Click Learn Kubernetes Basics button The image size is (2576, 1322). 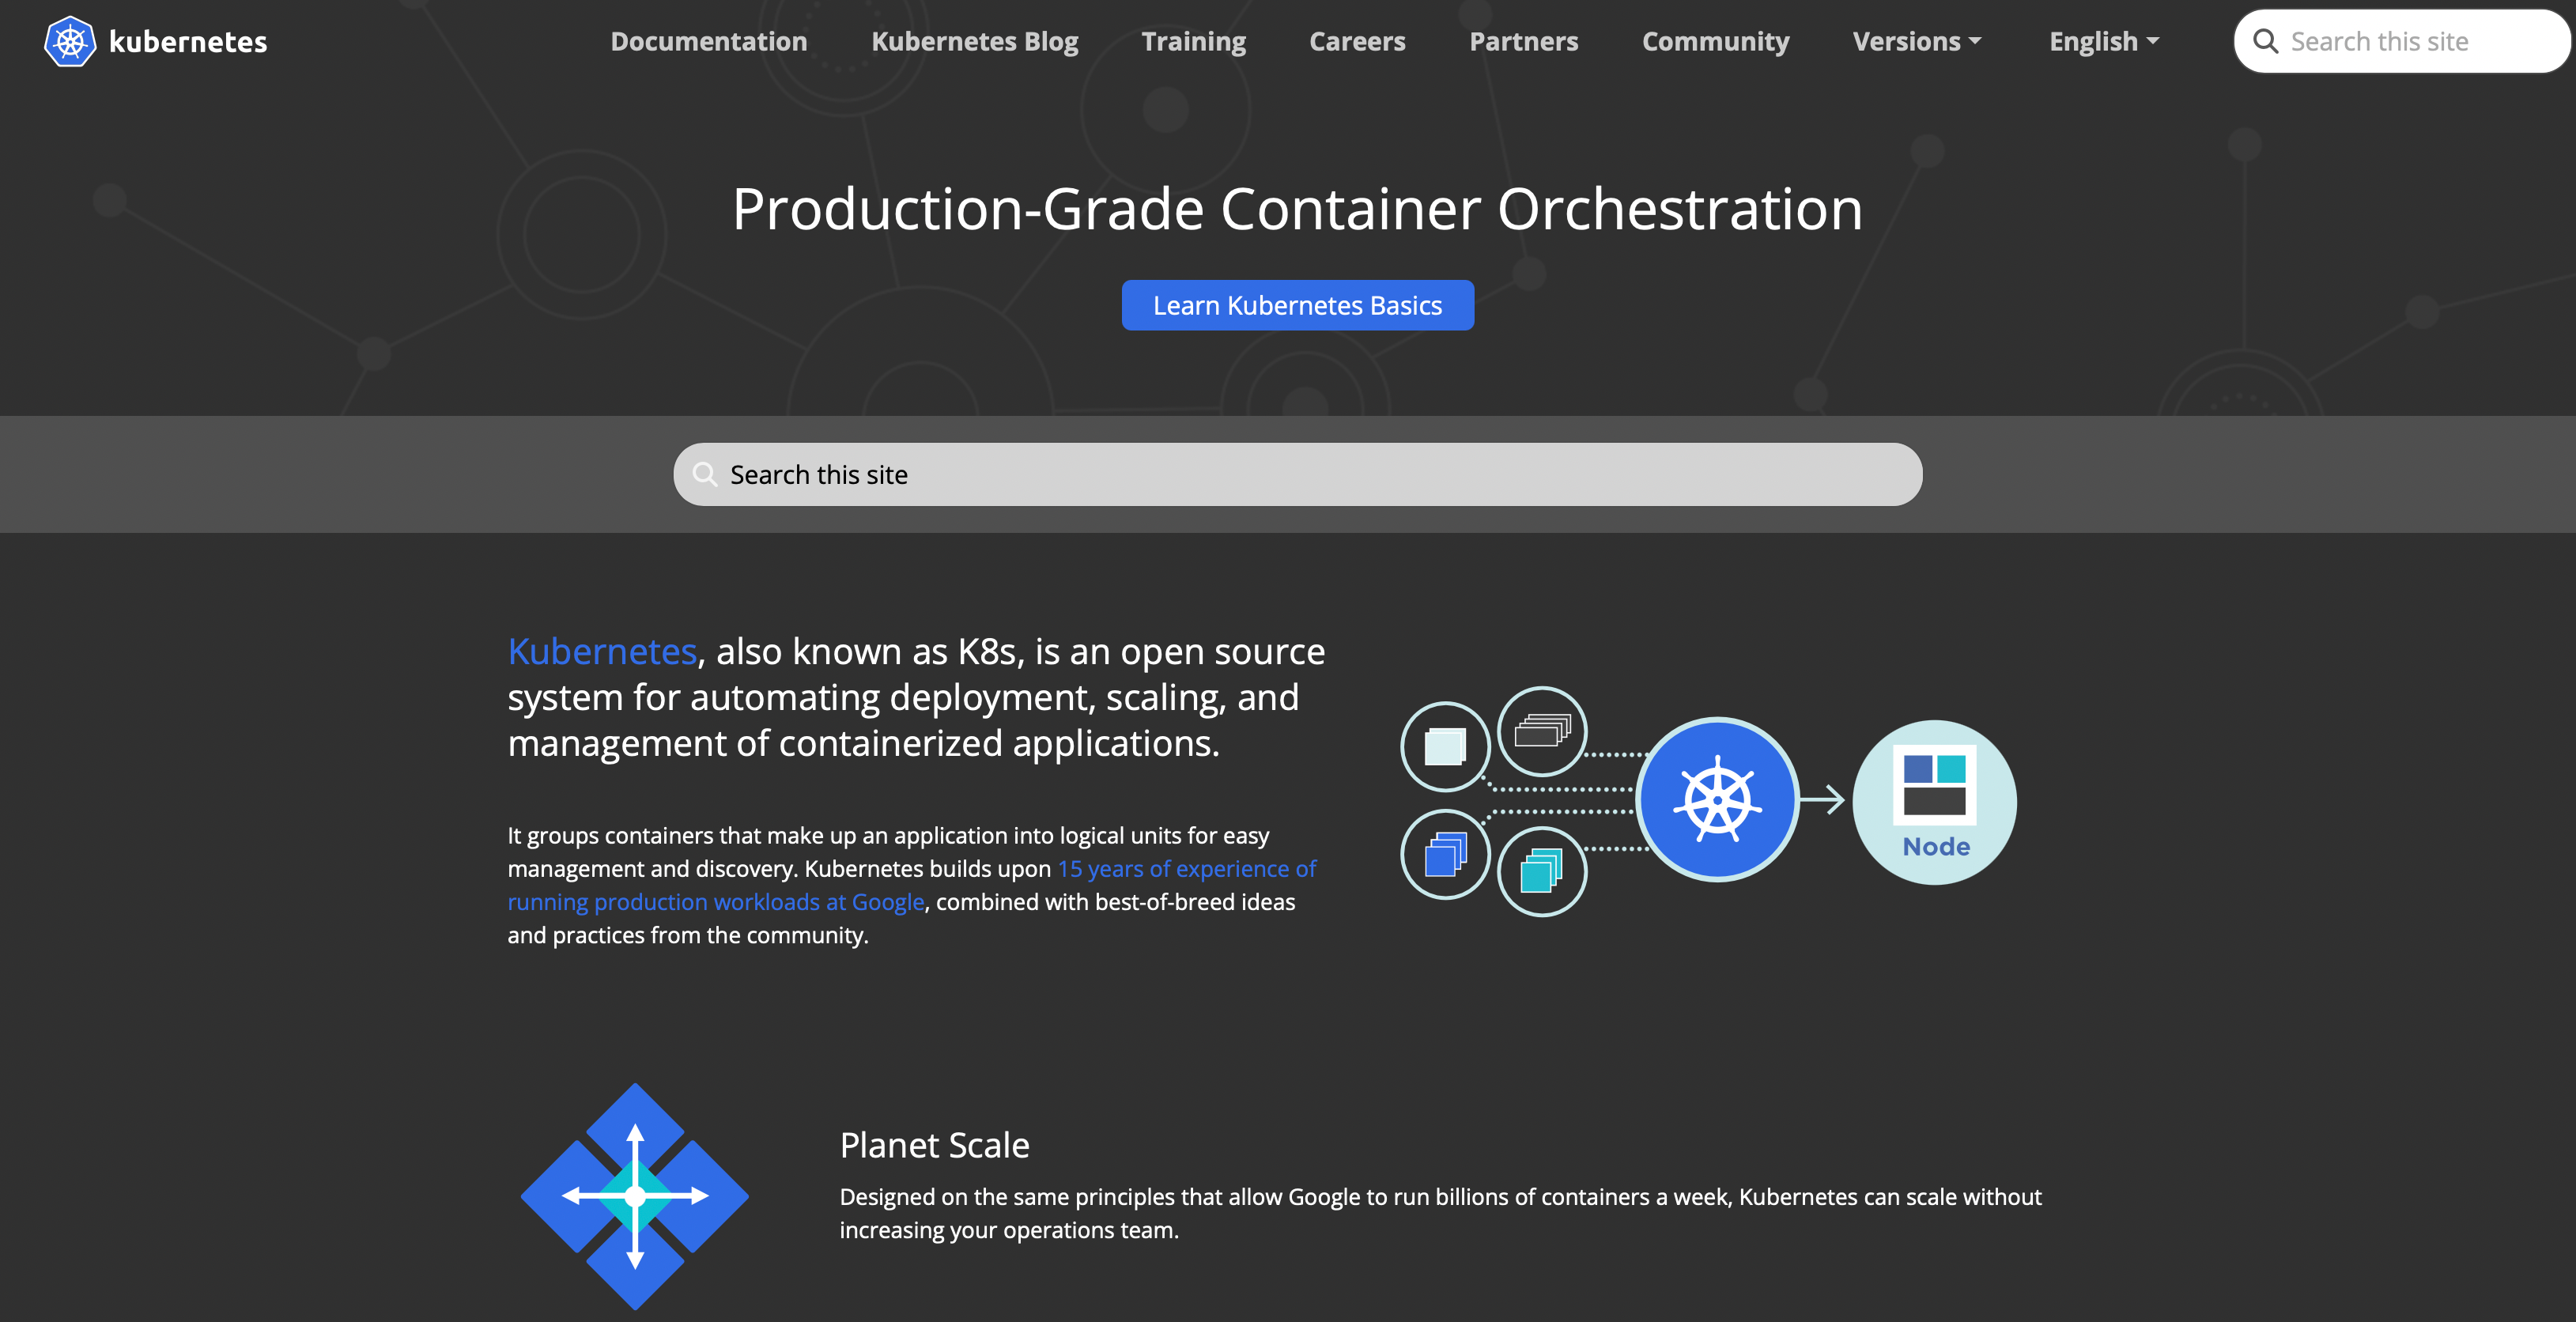[x=1297, y=305]
